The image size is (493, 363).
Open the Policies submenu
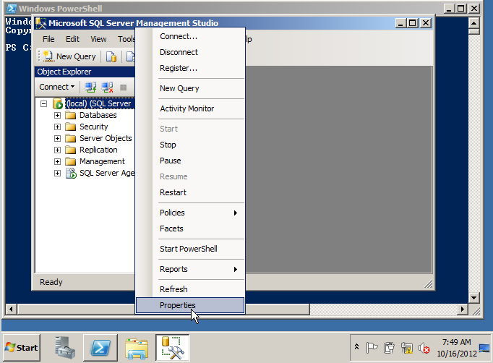click(x=190, y=213)
